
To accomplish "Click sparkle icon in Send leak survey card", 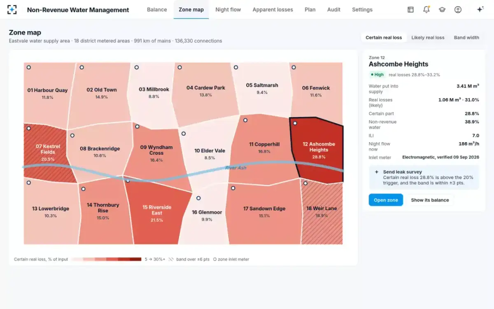I will tap(376, 172).
